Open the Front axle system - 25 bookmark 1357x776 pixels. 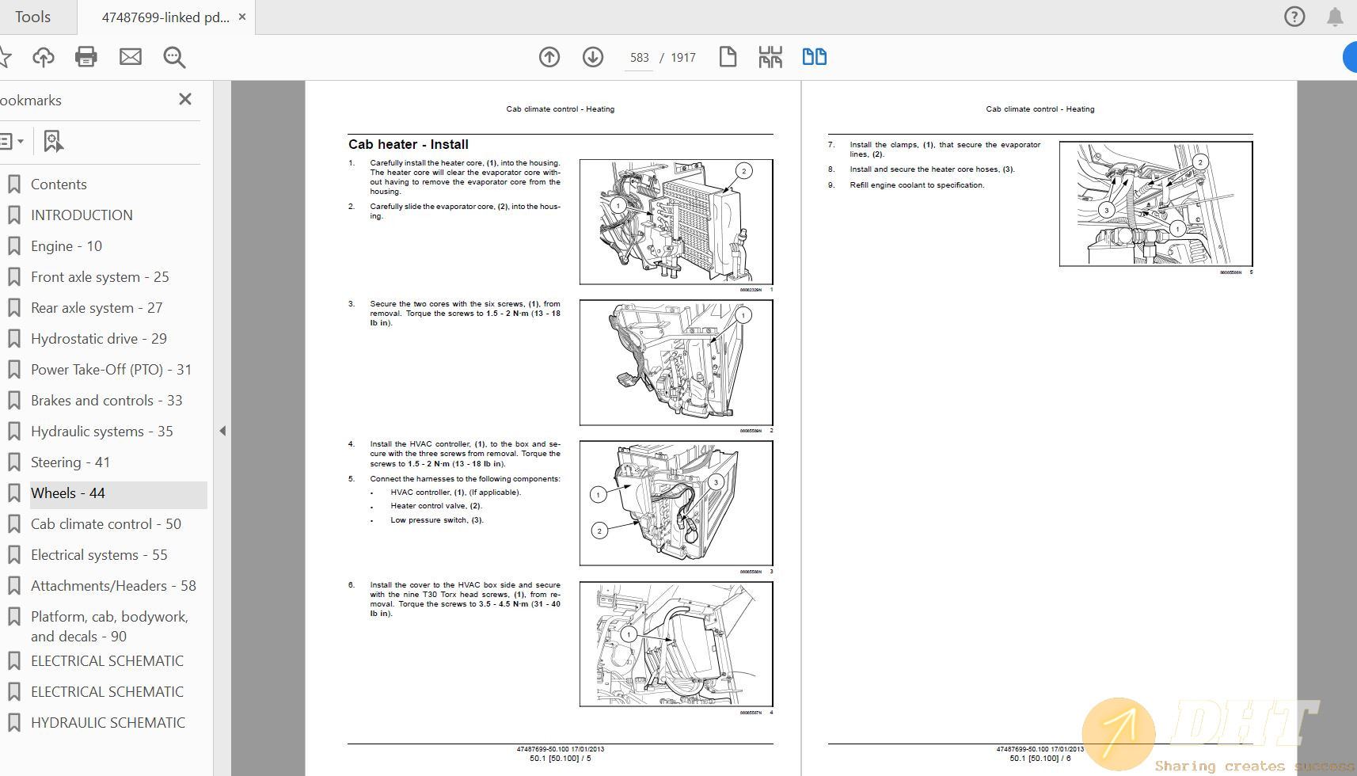tap(100, 277)
